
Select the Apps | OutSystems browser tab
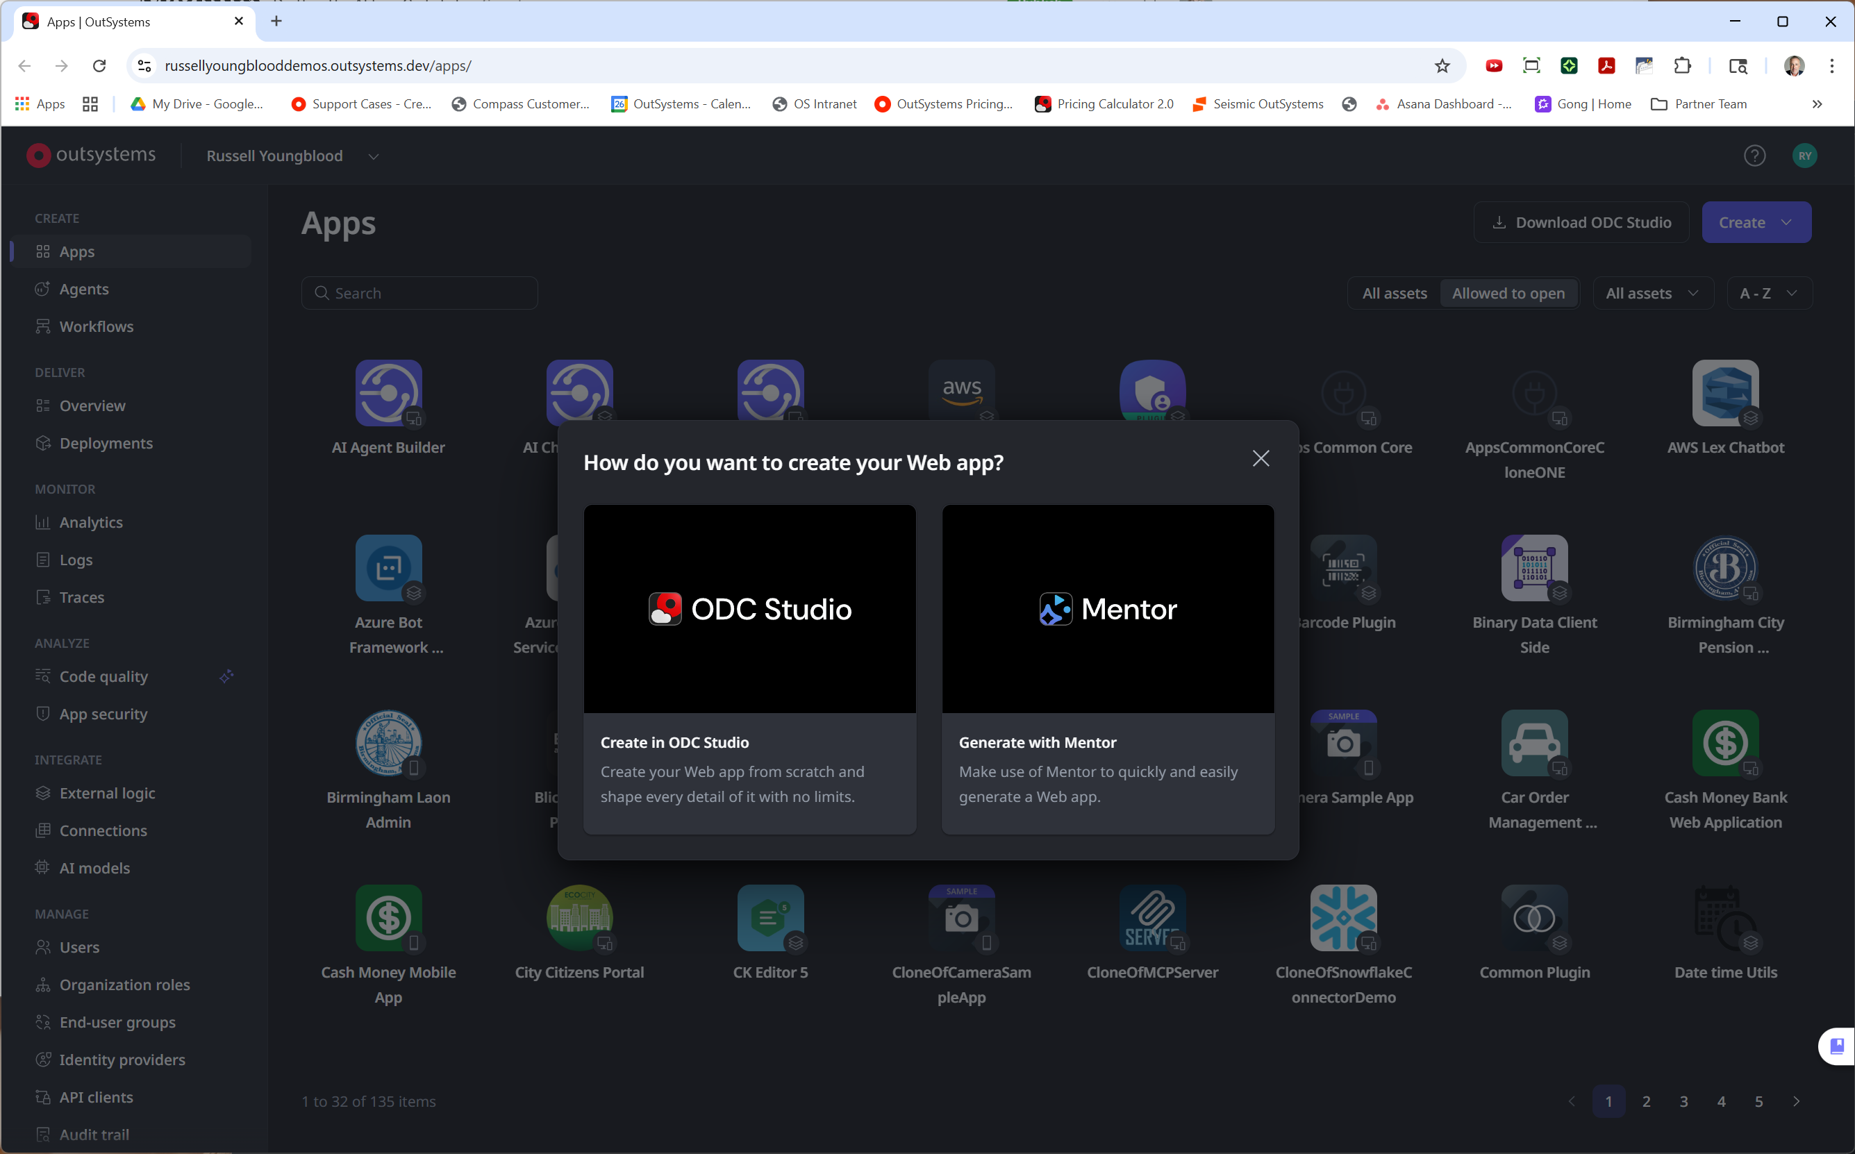tap(122, 22)
